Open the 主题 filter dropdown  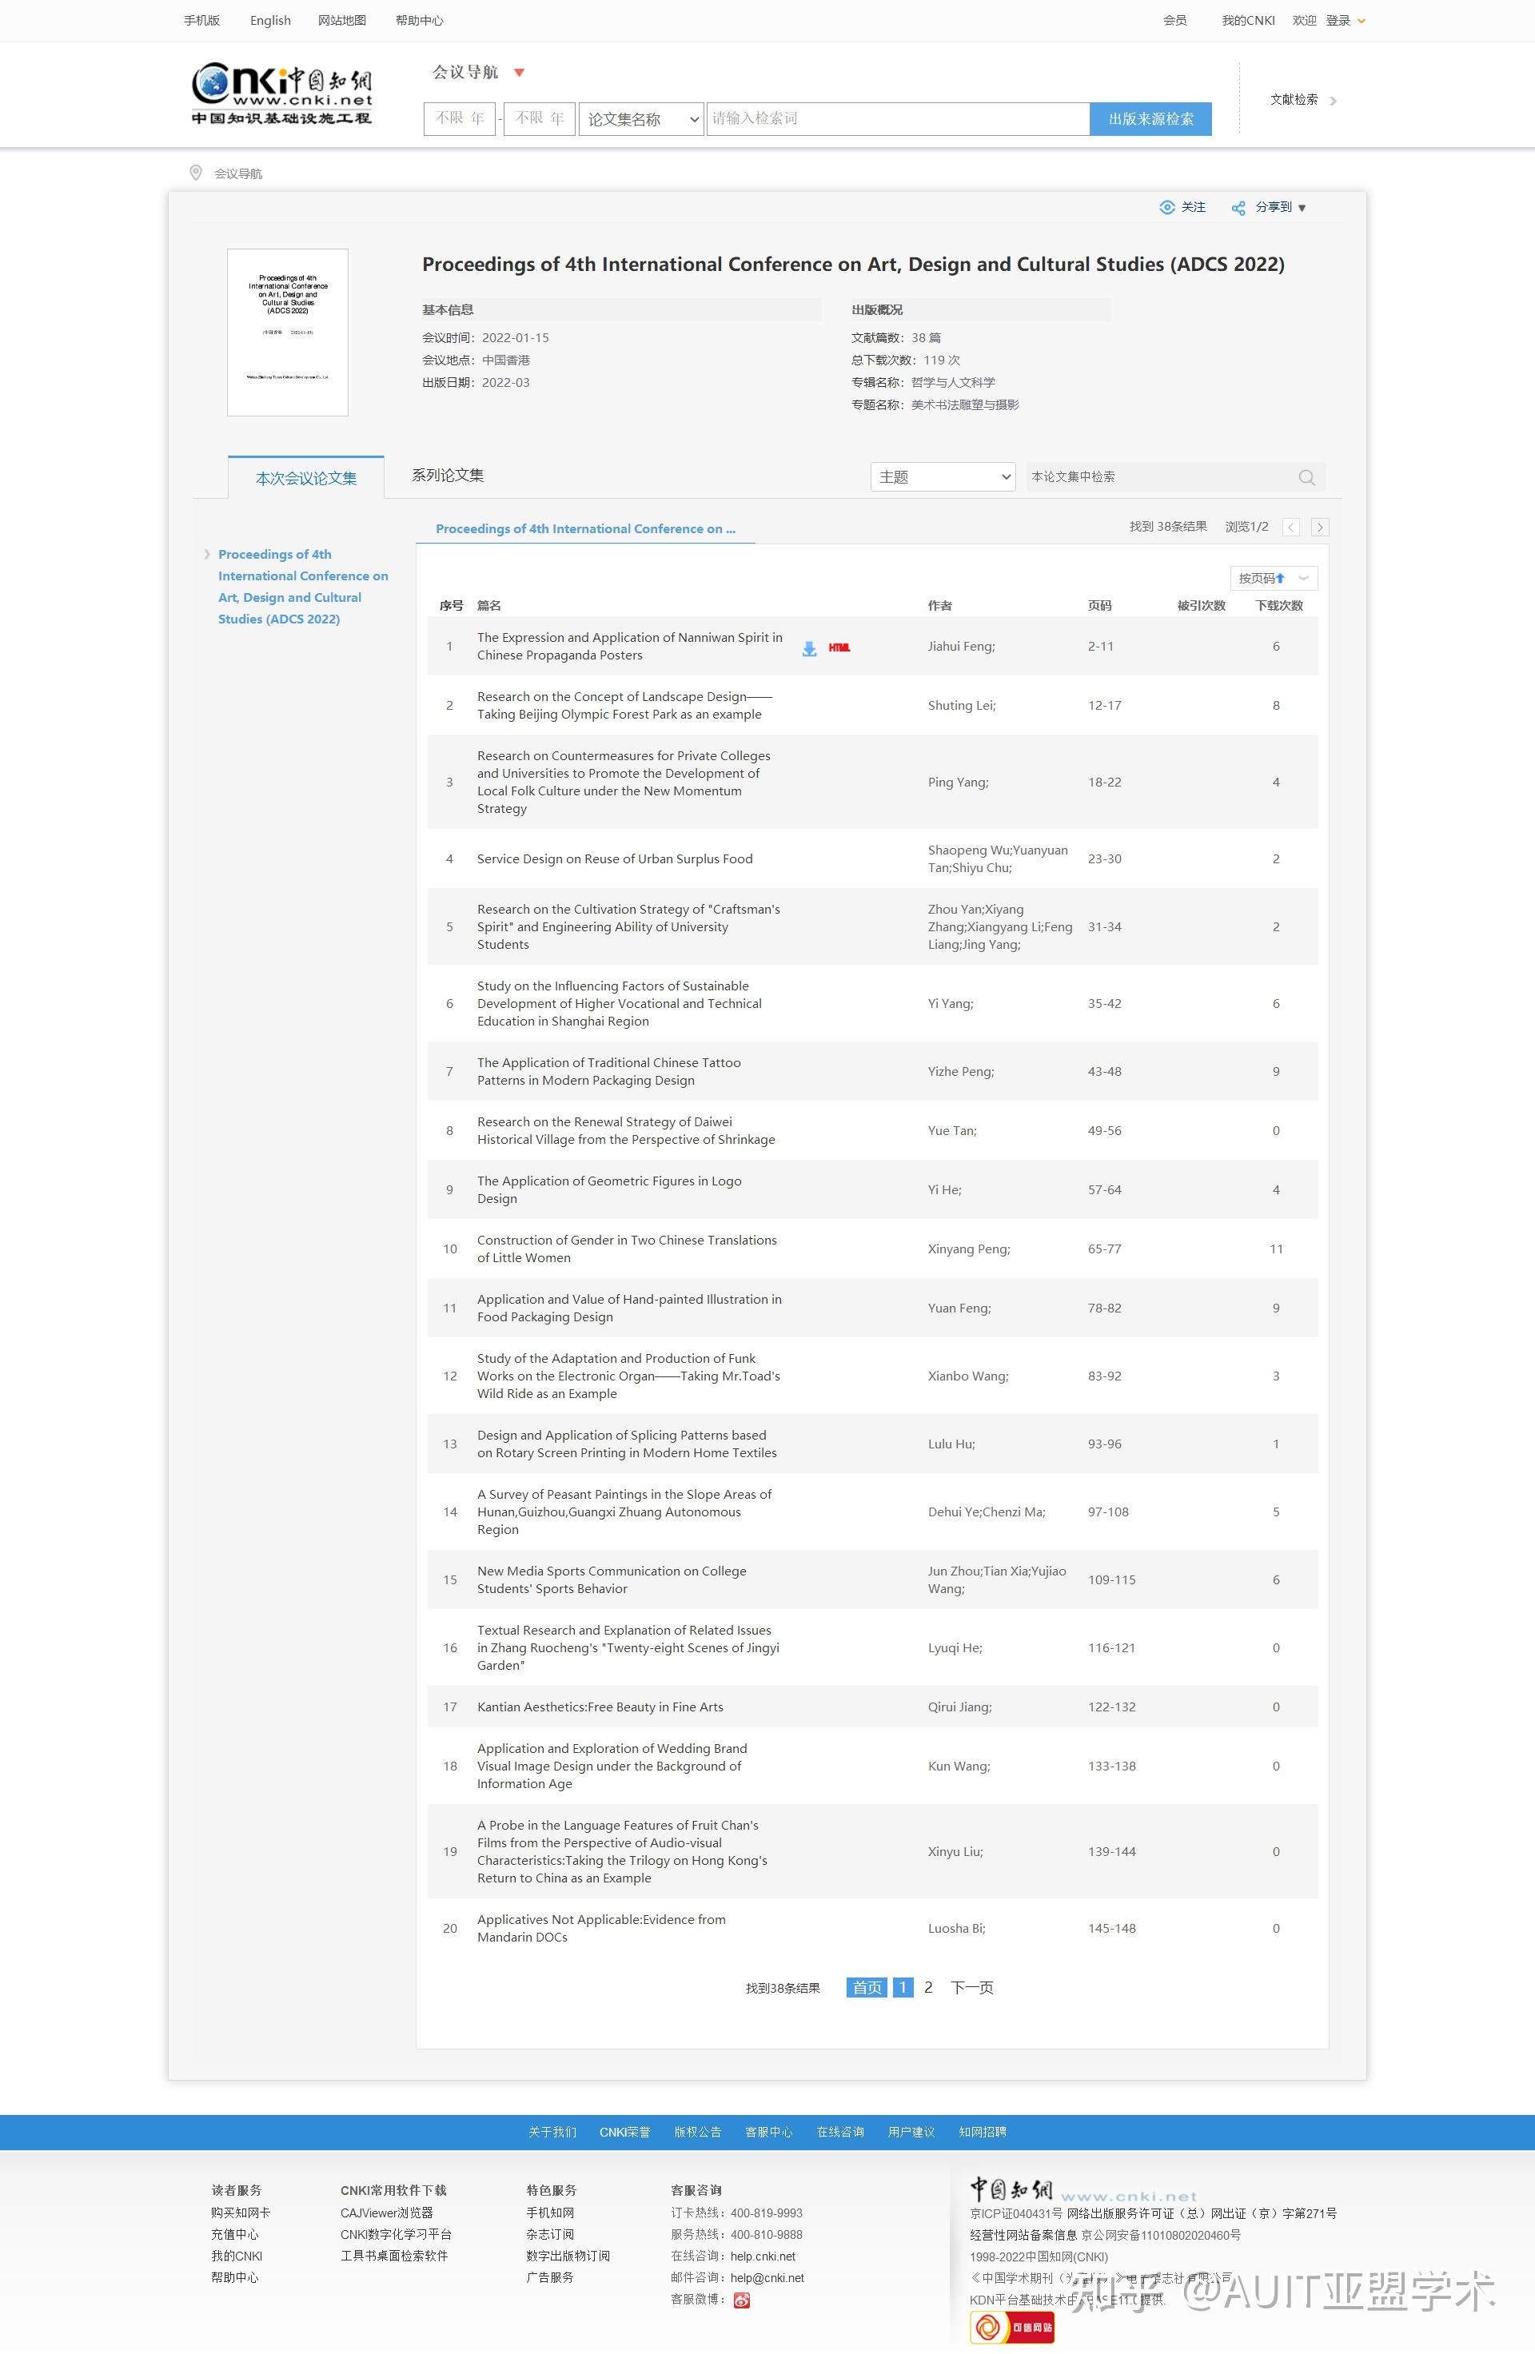pyautogui.click(x=943, y=476)
